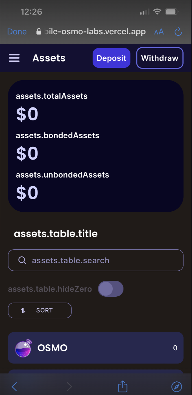Click the assets.table.search input field

coord(96,260)
